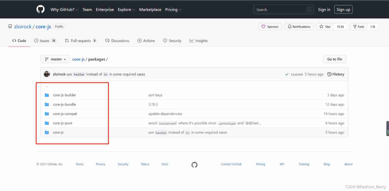The height and width of the screenshot is (191, 389).
Task: Click the green commit status checkmark
Action: 287,74
